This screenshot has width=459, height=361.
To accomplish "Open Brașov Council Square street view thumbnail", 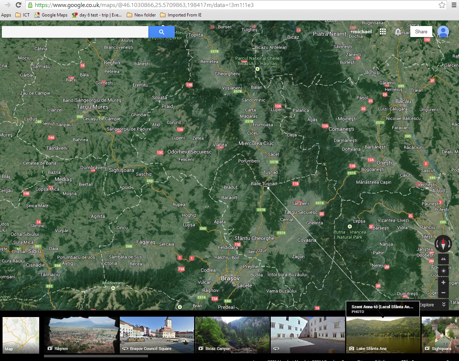I will [157, 335].
